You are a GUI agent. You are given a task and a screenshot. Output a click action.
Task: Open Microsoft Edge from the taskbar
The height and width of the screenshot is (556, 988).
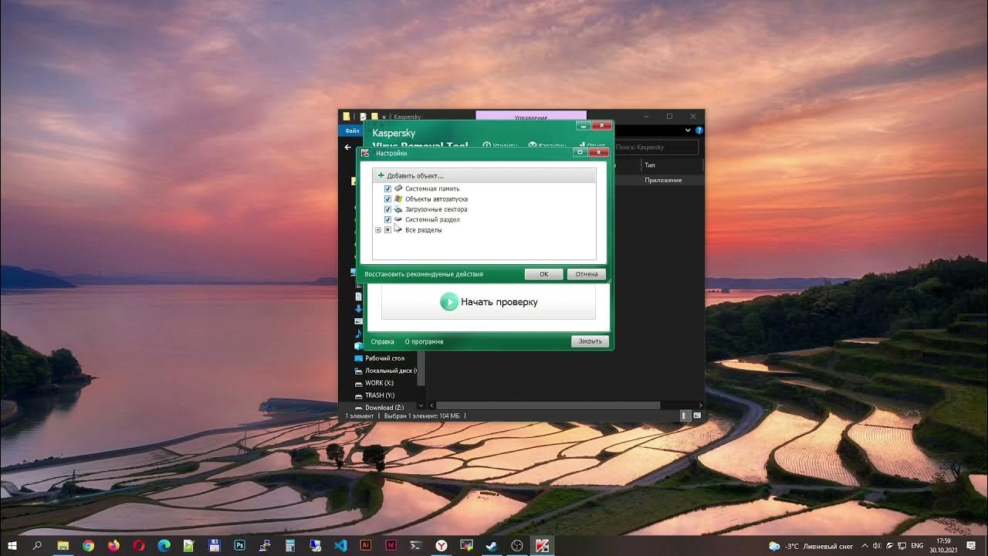(x=164, y=545)
